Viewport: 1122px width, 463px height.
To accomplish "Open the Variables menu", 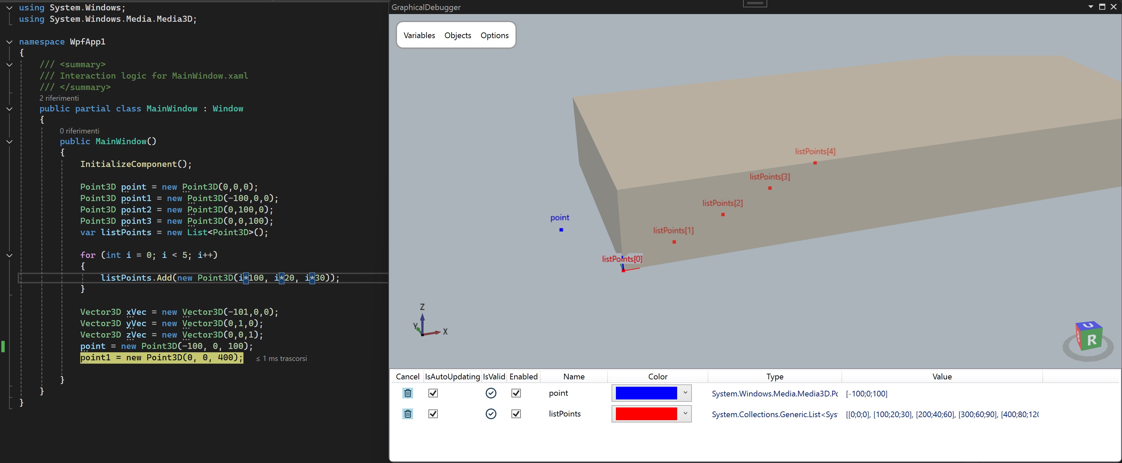I will point(419,35).
